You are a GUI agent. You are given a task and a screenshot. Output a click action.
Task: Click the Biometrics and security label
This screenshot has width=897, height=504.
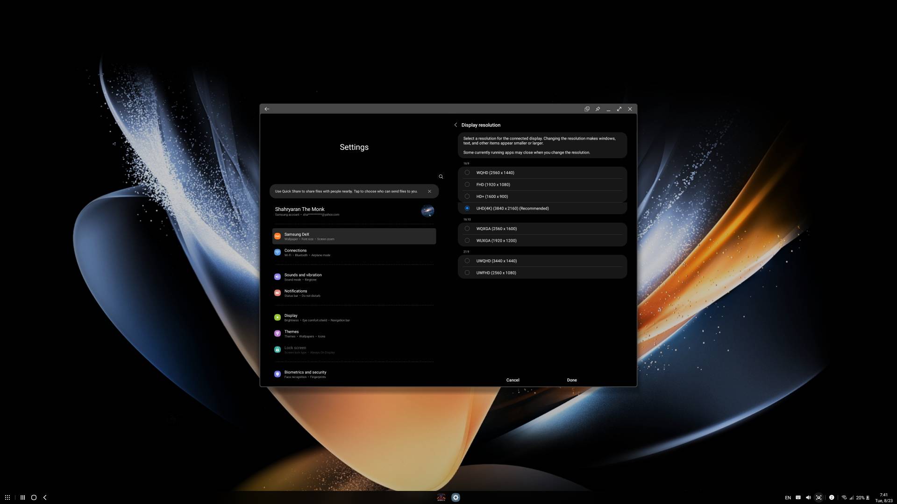click(x=305, y=372)
